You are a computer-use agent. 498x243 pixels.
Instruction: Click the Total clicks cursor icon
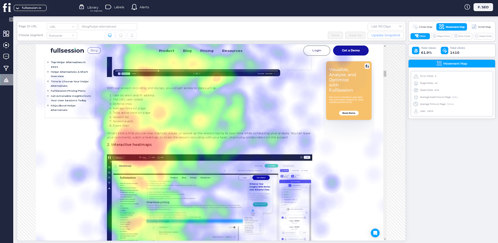point(444,50)
